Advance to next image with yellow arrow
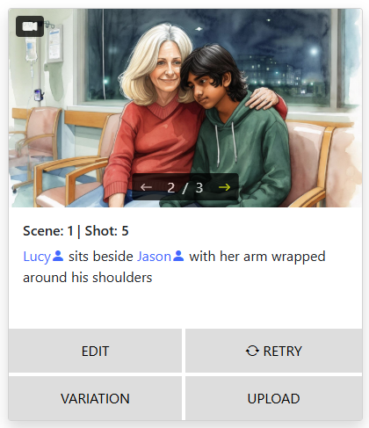 coord(225,187)
